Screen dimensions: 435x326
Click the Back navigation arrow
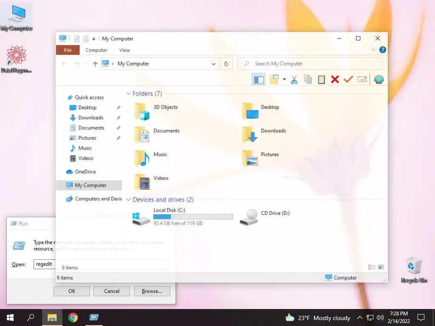tap(64, 64)
